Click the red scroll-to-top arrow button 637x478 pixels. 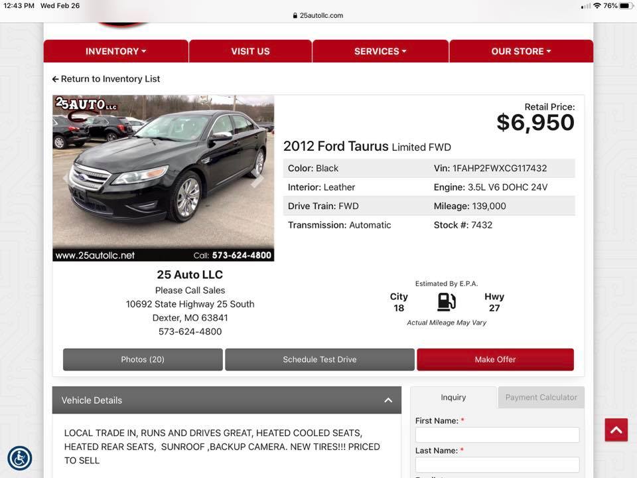coord(616,430)
